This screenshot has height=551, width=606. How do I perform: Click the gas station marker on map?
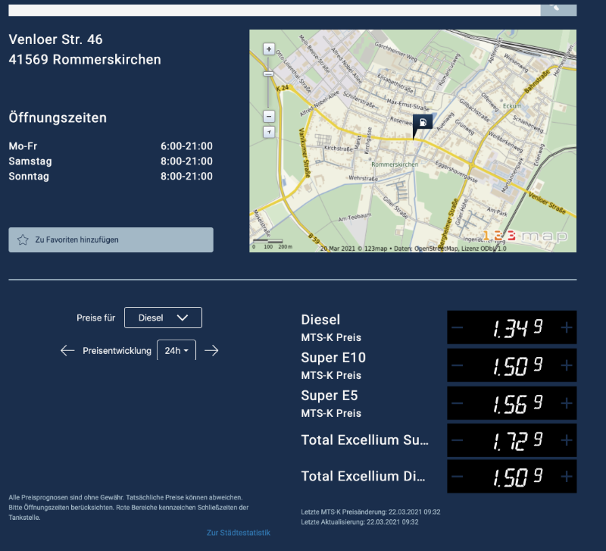pyautogui.click(x=422, y=123)
